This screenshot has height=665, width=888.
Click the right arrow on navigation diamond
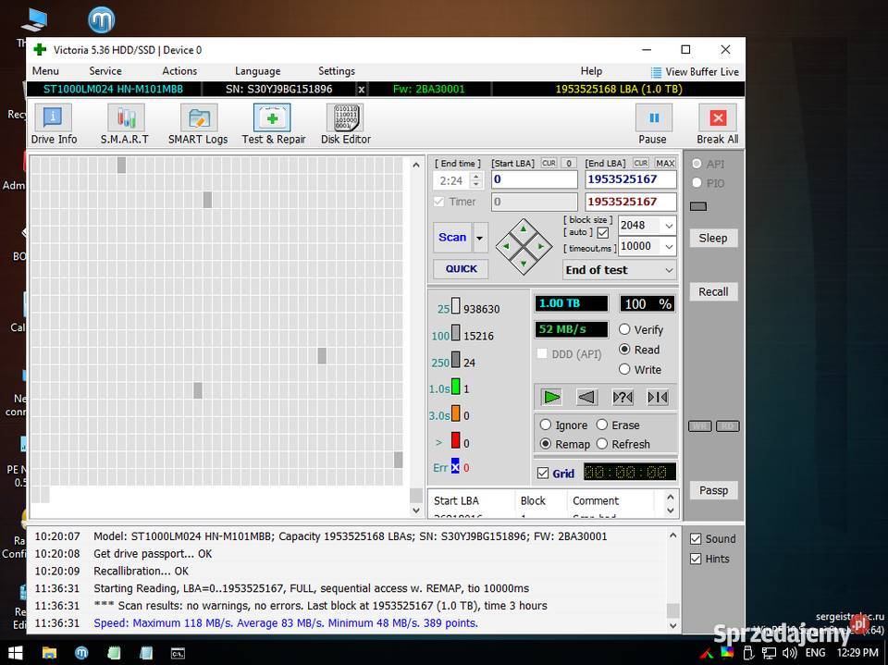click(x=541, y=246)
